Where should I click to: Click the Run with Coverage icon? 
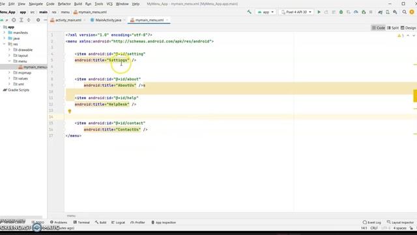click(x=349, y=12)
